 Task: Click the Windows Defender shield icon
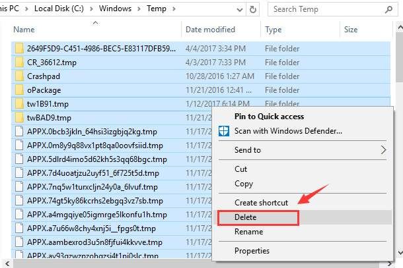point(224,130)
